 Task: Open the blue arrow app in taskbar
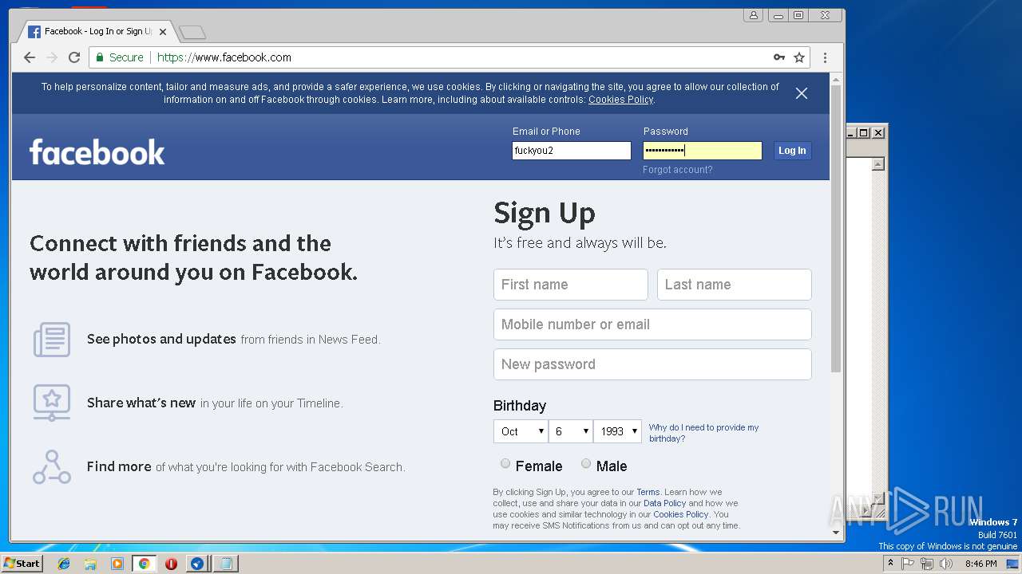click(197, 564)
